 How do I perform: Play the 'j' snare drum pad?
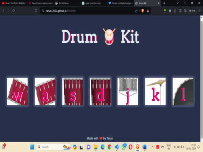click(128, 91)
